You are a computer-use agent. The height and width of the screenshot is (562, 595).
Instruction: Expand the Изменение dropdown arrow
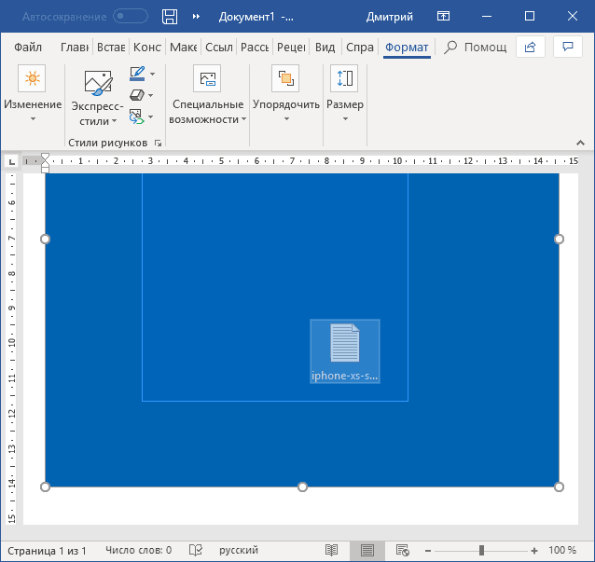[33, 119]
